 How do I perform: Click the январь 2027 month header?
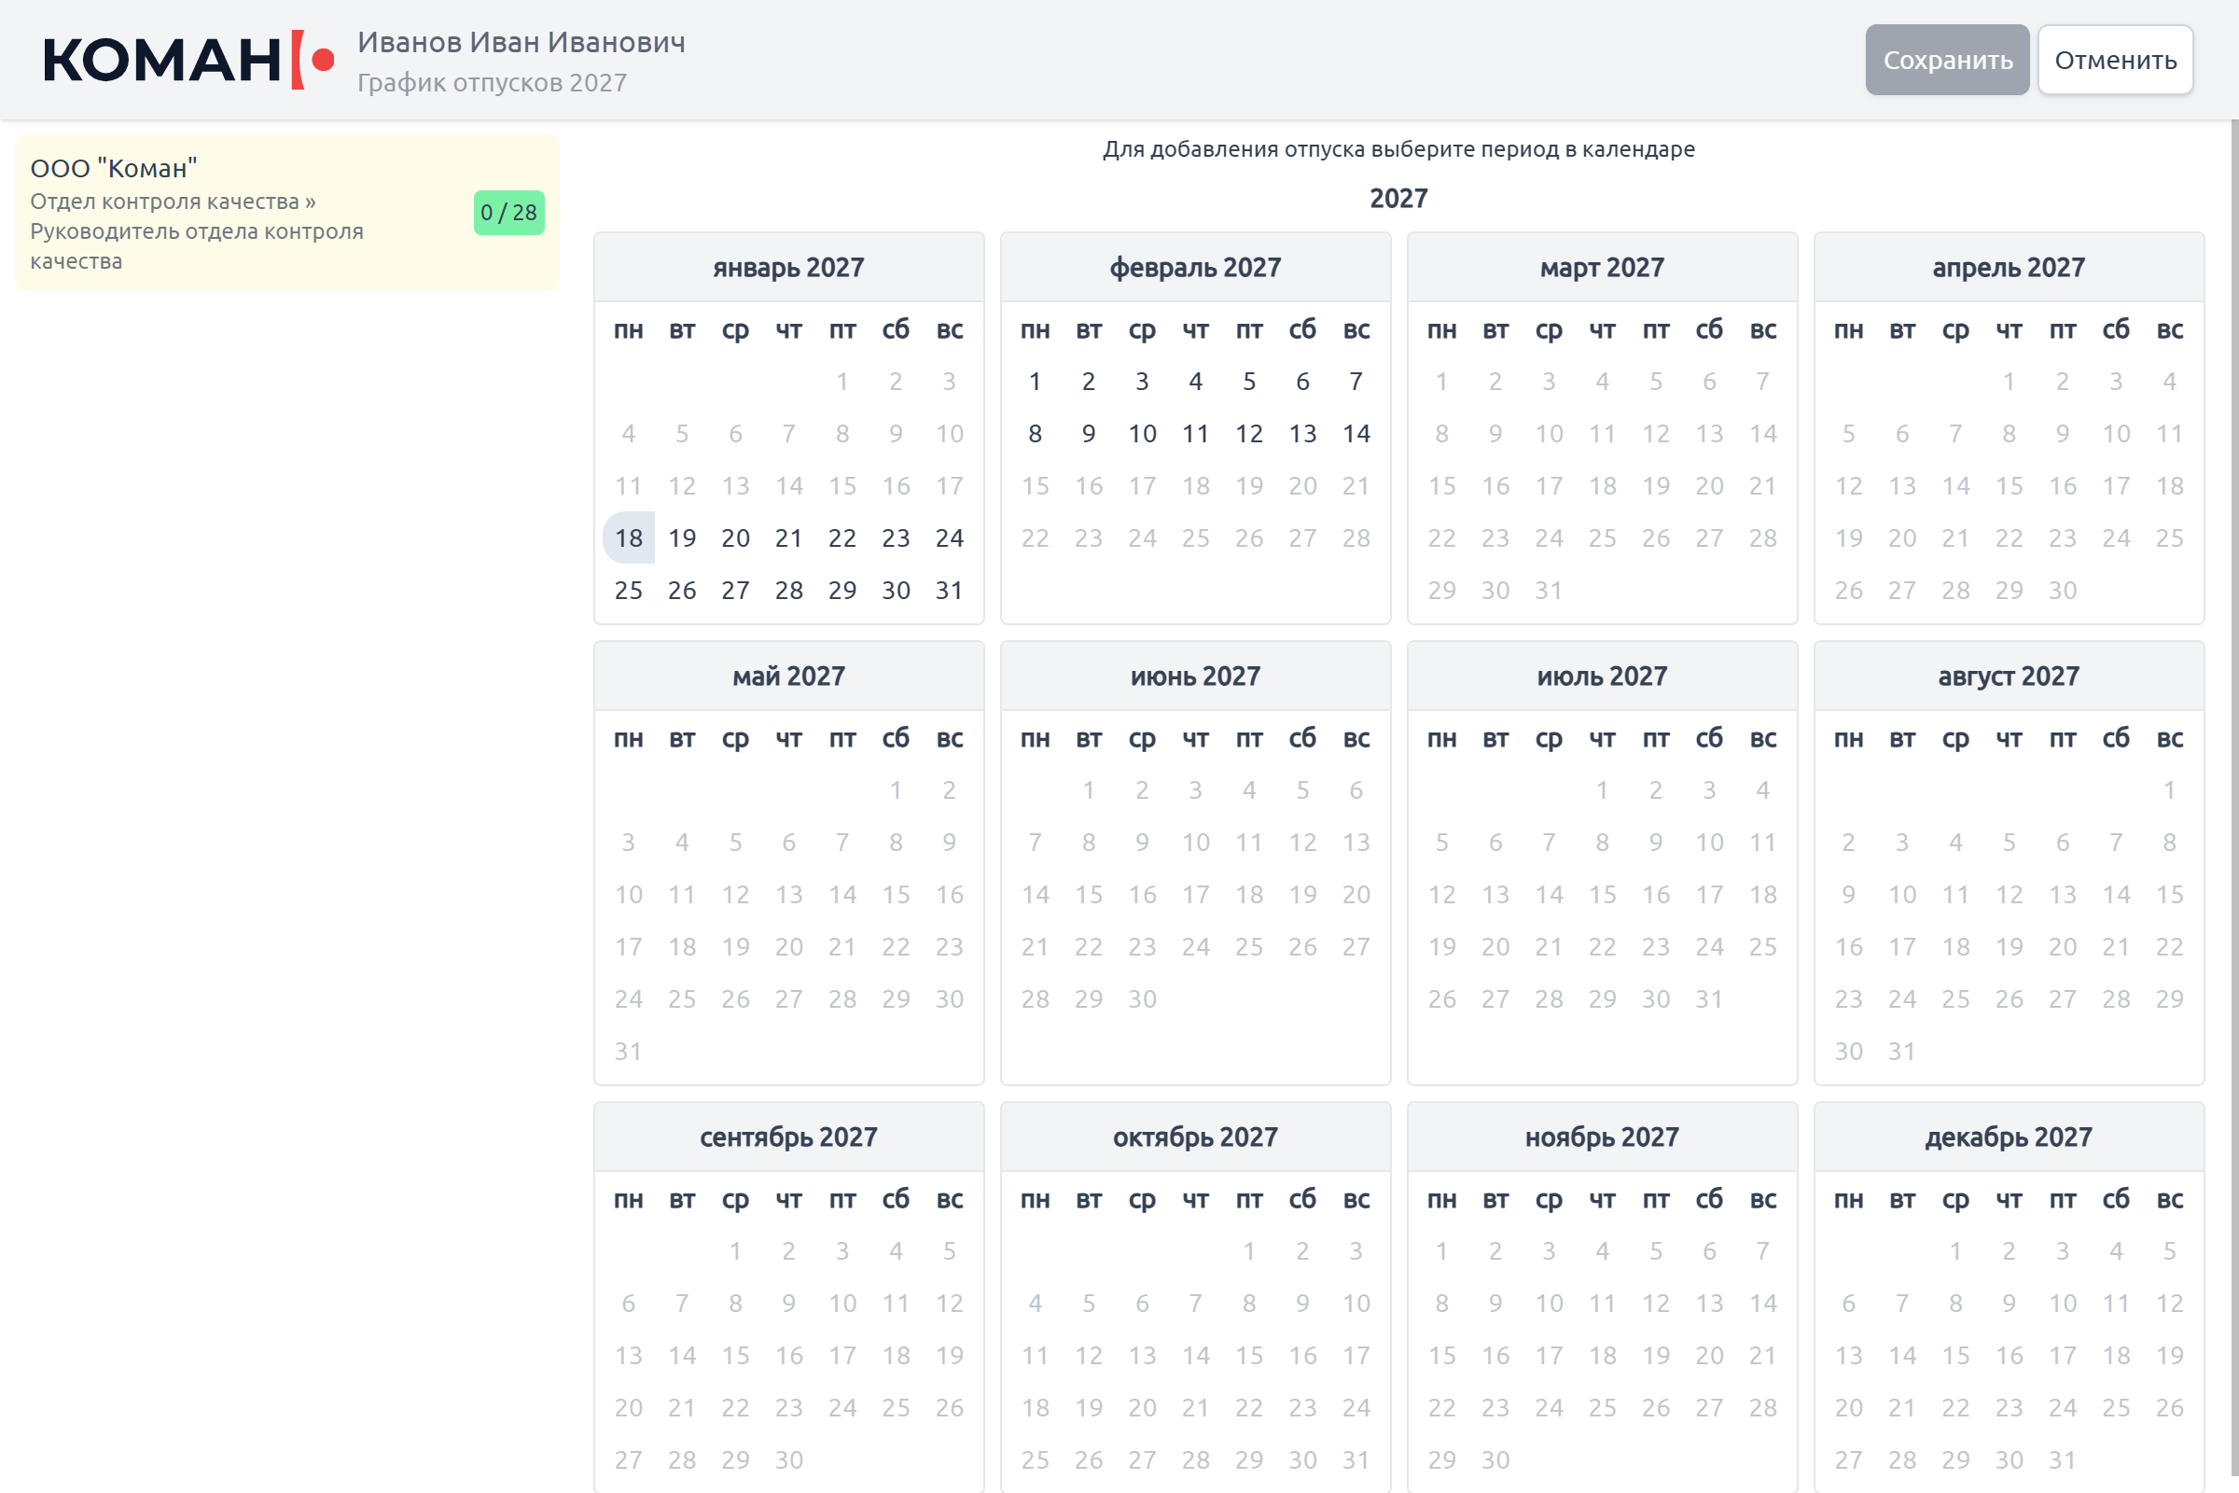click(x=789, y=268)
